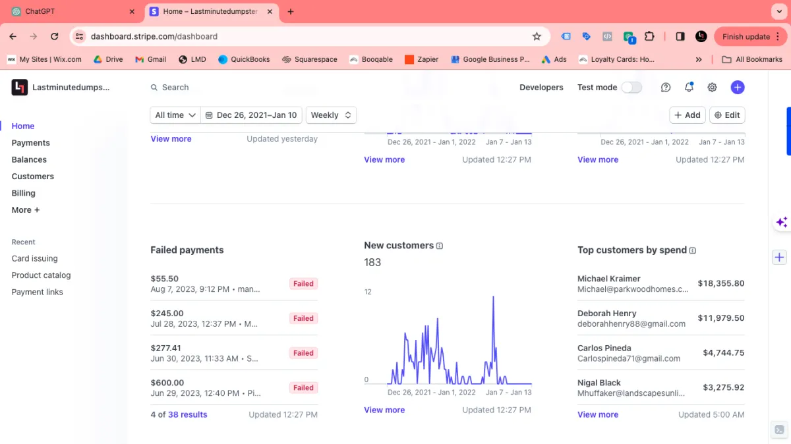791x444 pixels.
Task: Open the Stripe assistant sparkle icon
Action: pyautogui.click(x=781, y=223)
